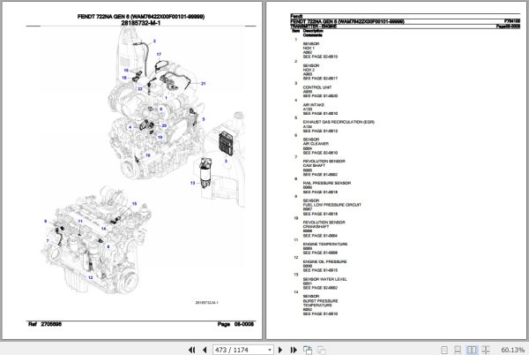
Task: Click callout number 15 on the lower engine
Action: click(134, 204)
